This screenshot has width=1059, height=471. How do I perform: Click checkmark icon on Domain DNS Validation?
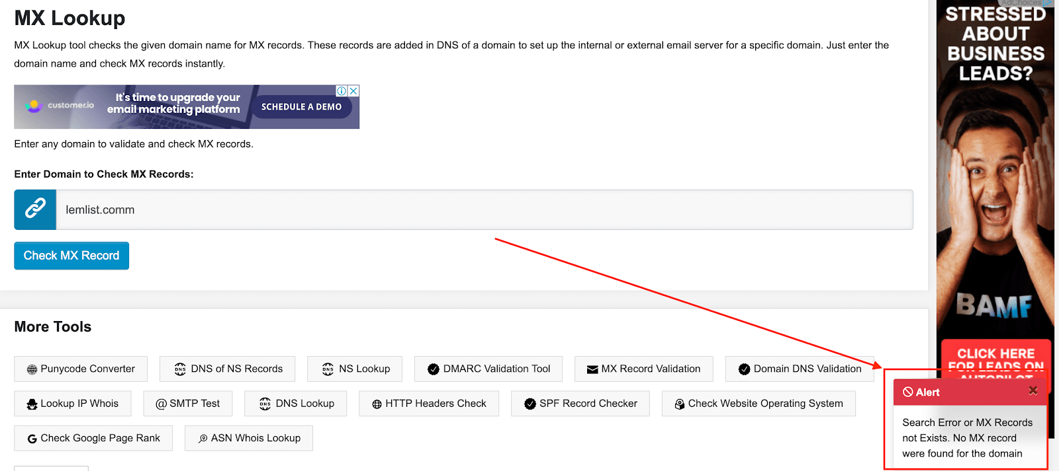[744, 369]
